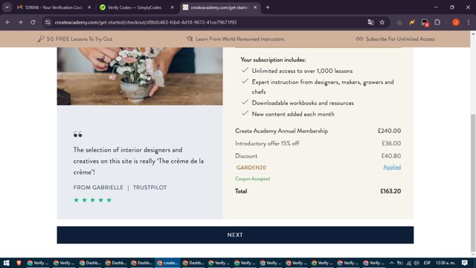The image size is (476, 268).
Task: Open Chrome's three-dot menu
Action: tap(469, 22)
